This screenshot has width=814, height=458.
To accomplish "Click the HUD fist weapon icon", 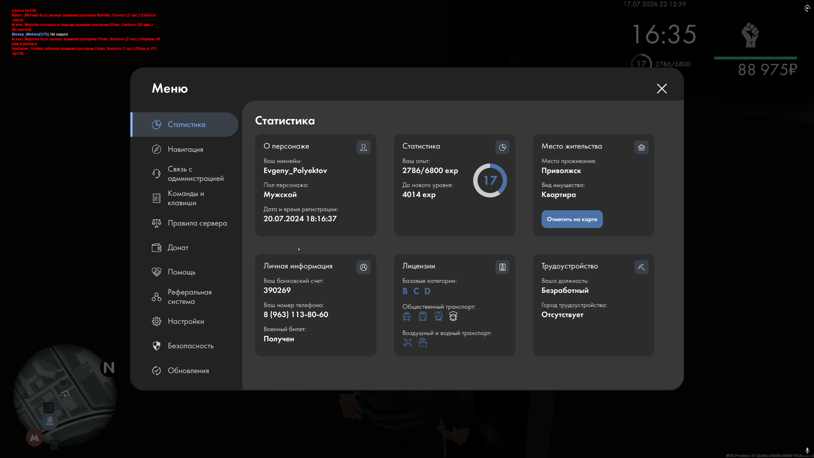I will coord(751,35).
